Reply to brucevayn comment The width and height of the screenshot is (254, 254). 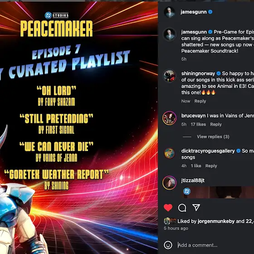pyautogui.click(x=216, y=124)
